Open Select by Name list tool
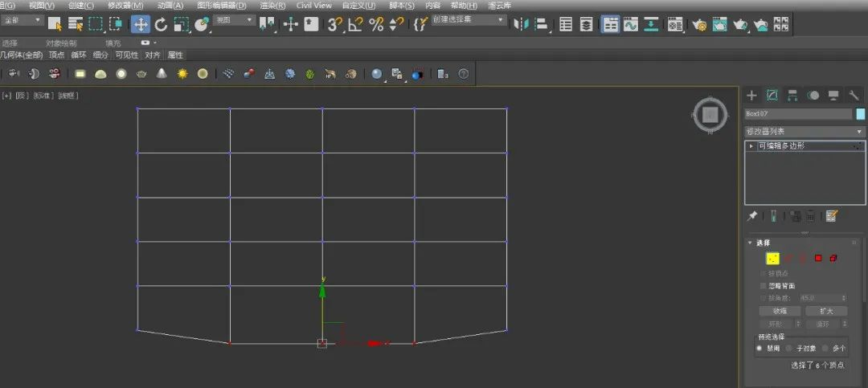The image size is (868, 388). click(x=76, y=24)
